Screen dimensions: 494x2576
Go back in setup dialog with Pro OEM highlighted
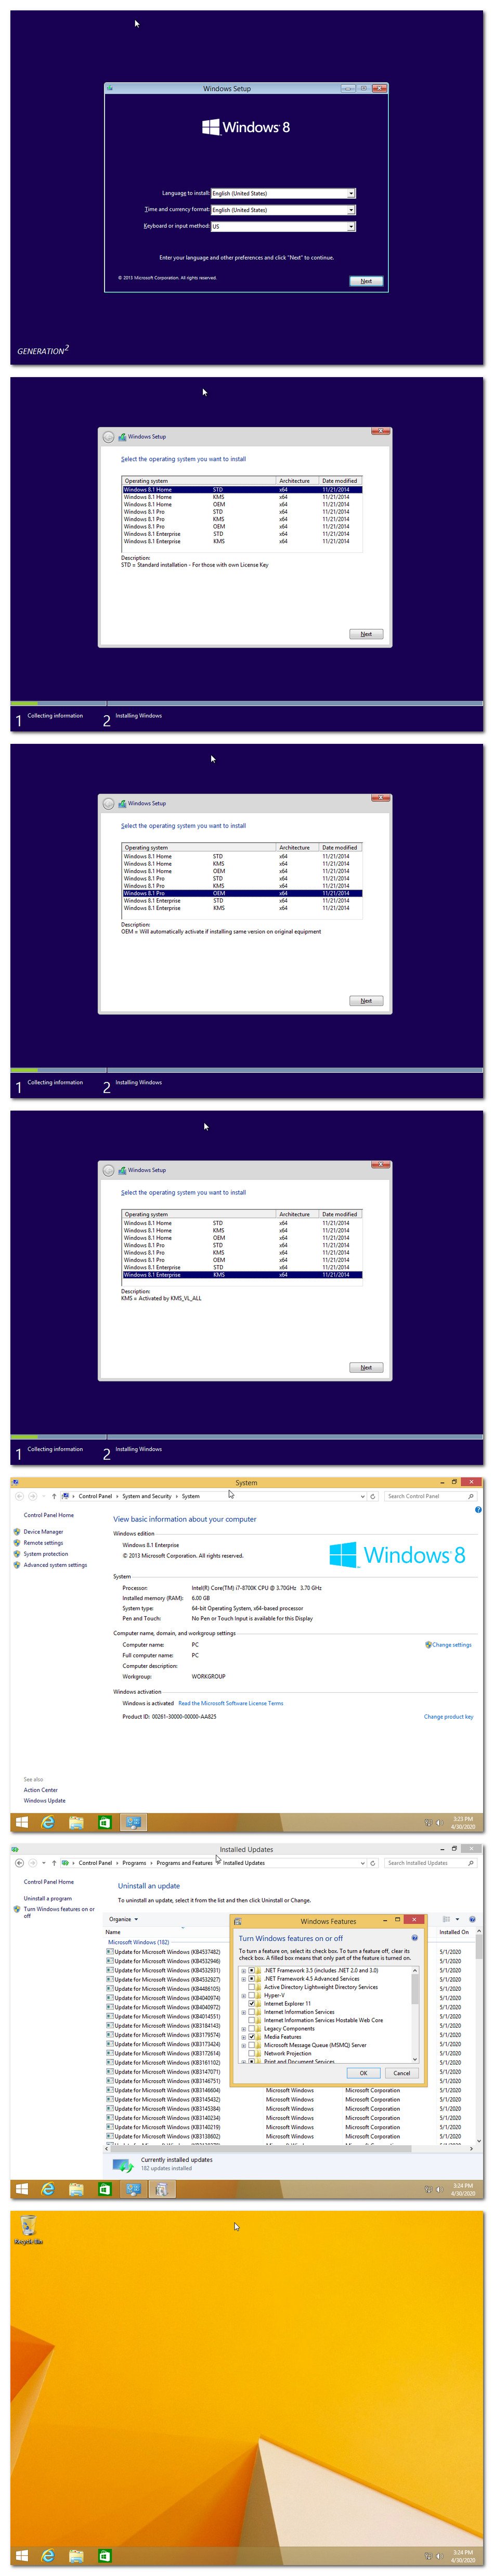[x=108, y=803]
